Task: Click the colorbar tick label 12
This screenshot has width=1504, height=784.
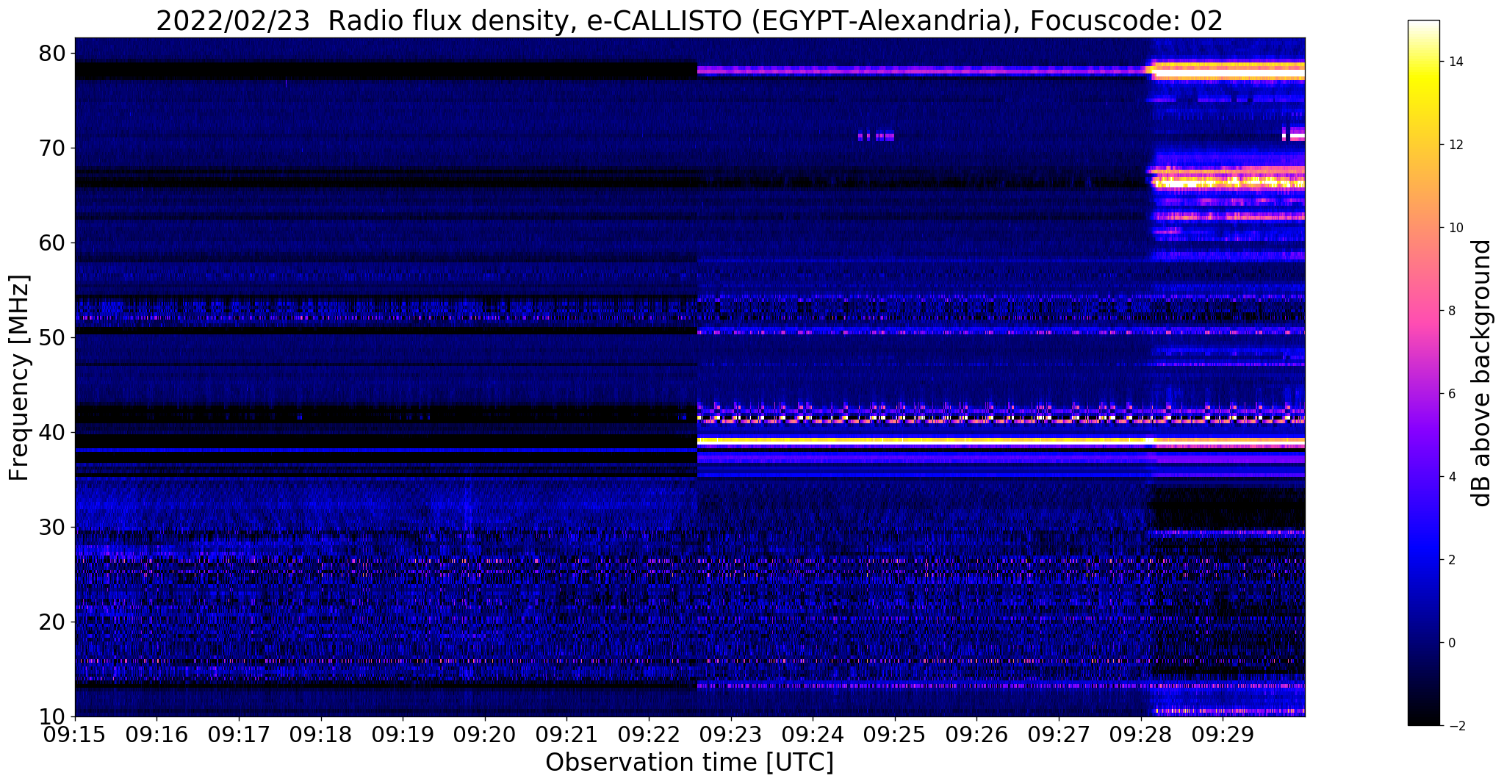Action: tap(1455, 145)
